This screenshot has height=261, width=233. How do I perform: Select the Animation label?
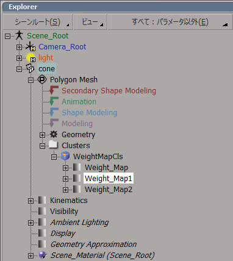tap(79, 102)
